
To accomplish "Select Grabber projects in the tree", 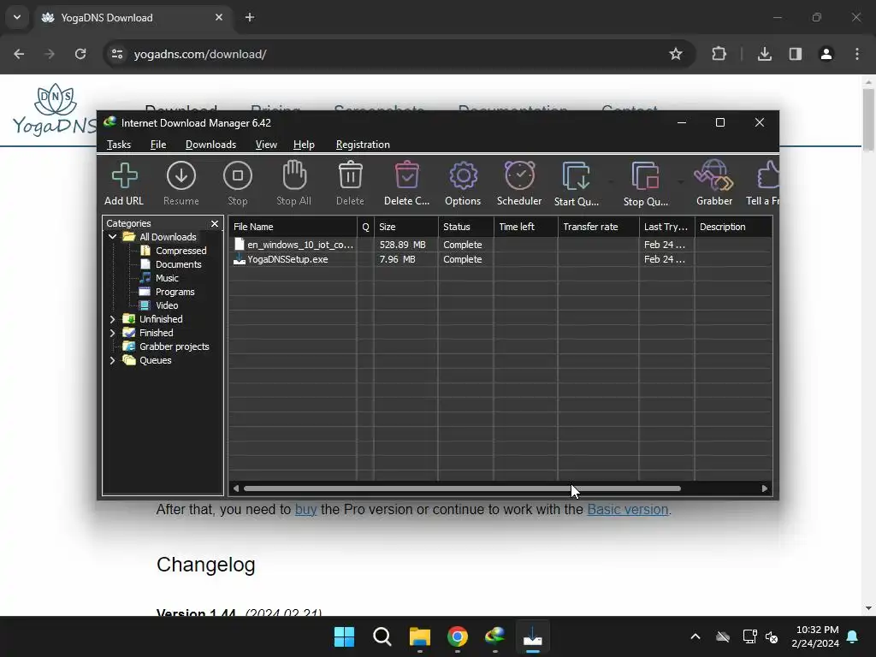I will [x=174, y=346].
